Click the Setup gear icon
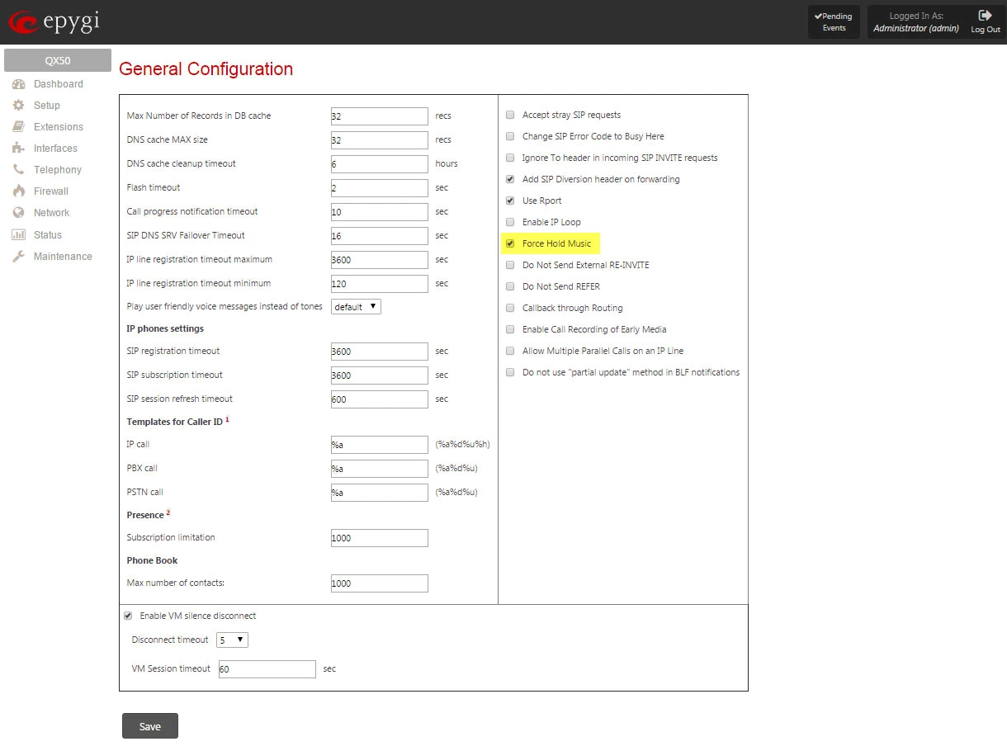 click(18, 106)
